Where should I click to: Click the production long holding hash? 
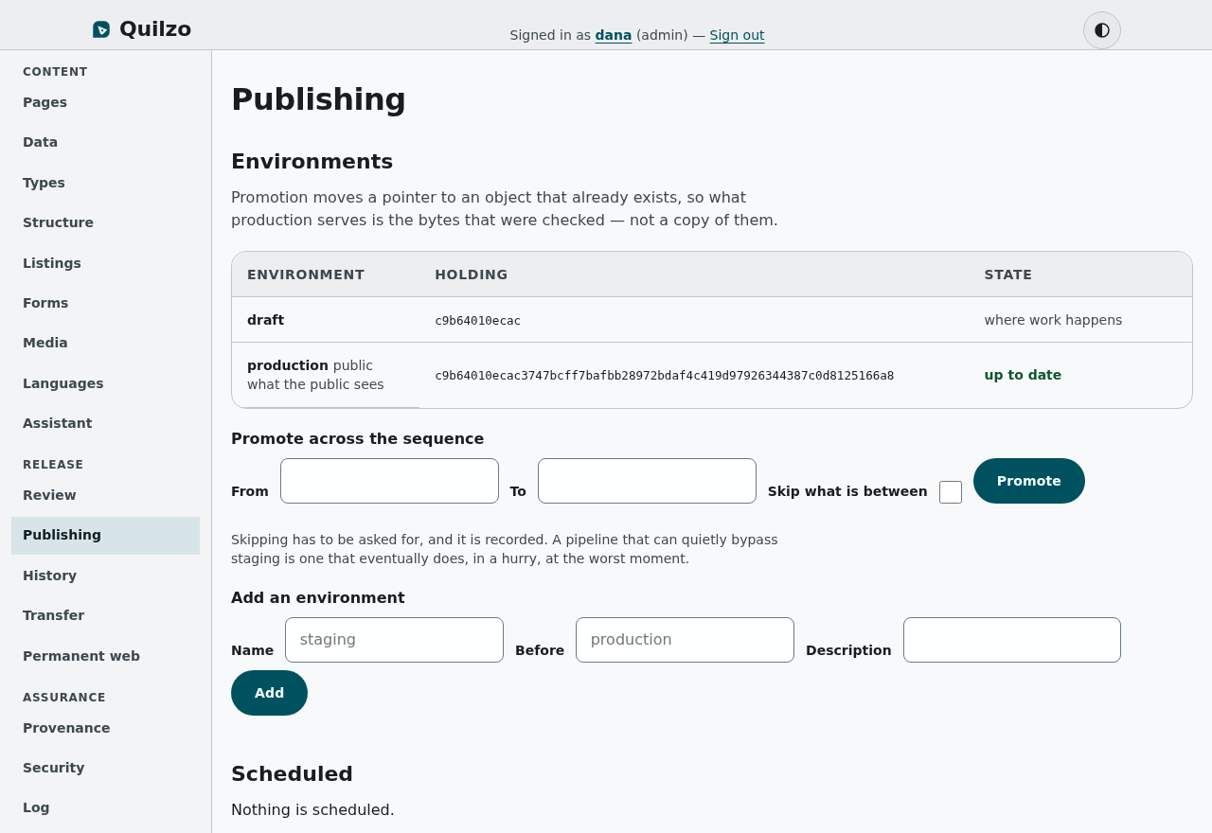664,376
